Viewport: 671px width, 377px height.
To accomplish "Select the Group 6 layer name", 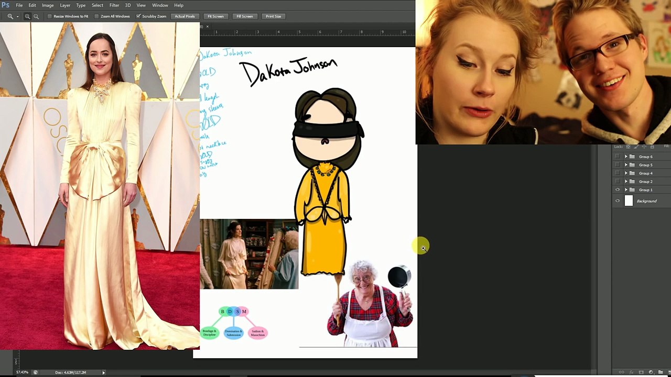I will pos(645,157).
